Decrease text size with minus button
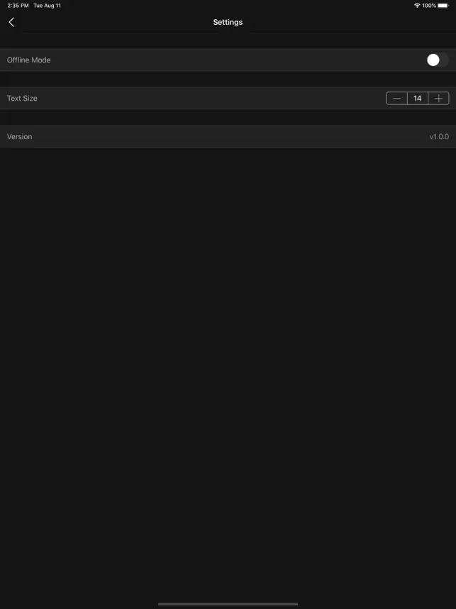Viewport: 456px width, 609px height. pyautogui.click(x=396, y=98)
